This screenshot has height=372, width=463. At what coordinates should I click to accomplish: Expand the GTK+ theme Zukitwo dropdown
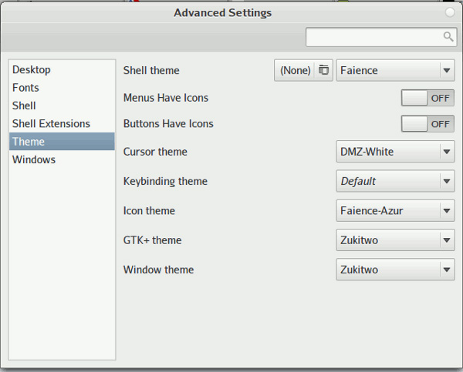click(395, 240)
